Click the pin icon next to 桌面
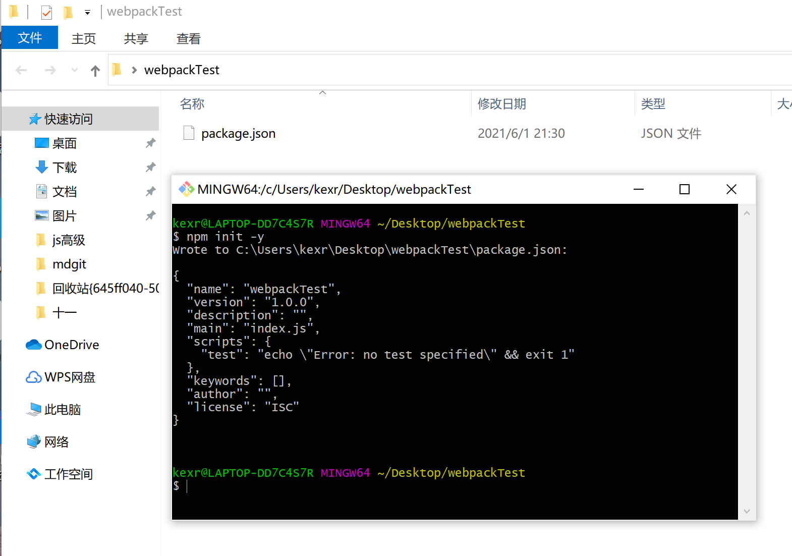 coord(150,143)
